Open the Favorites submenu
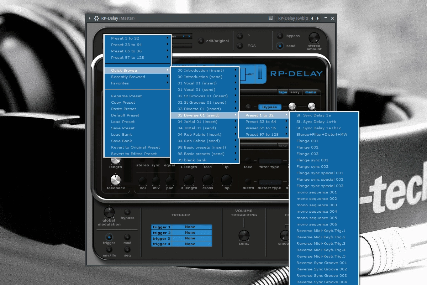The height and width of the screenshot is (285, 427). [137, 83]
